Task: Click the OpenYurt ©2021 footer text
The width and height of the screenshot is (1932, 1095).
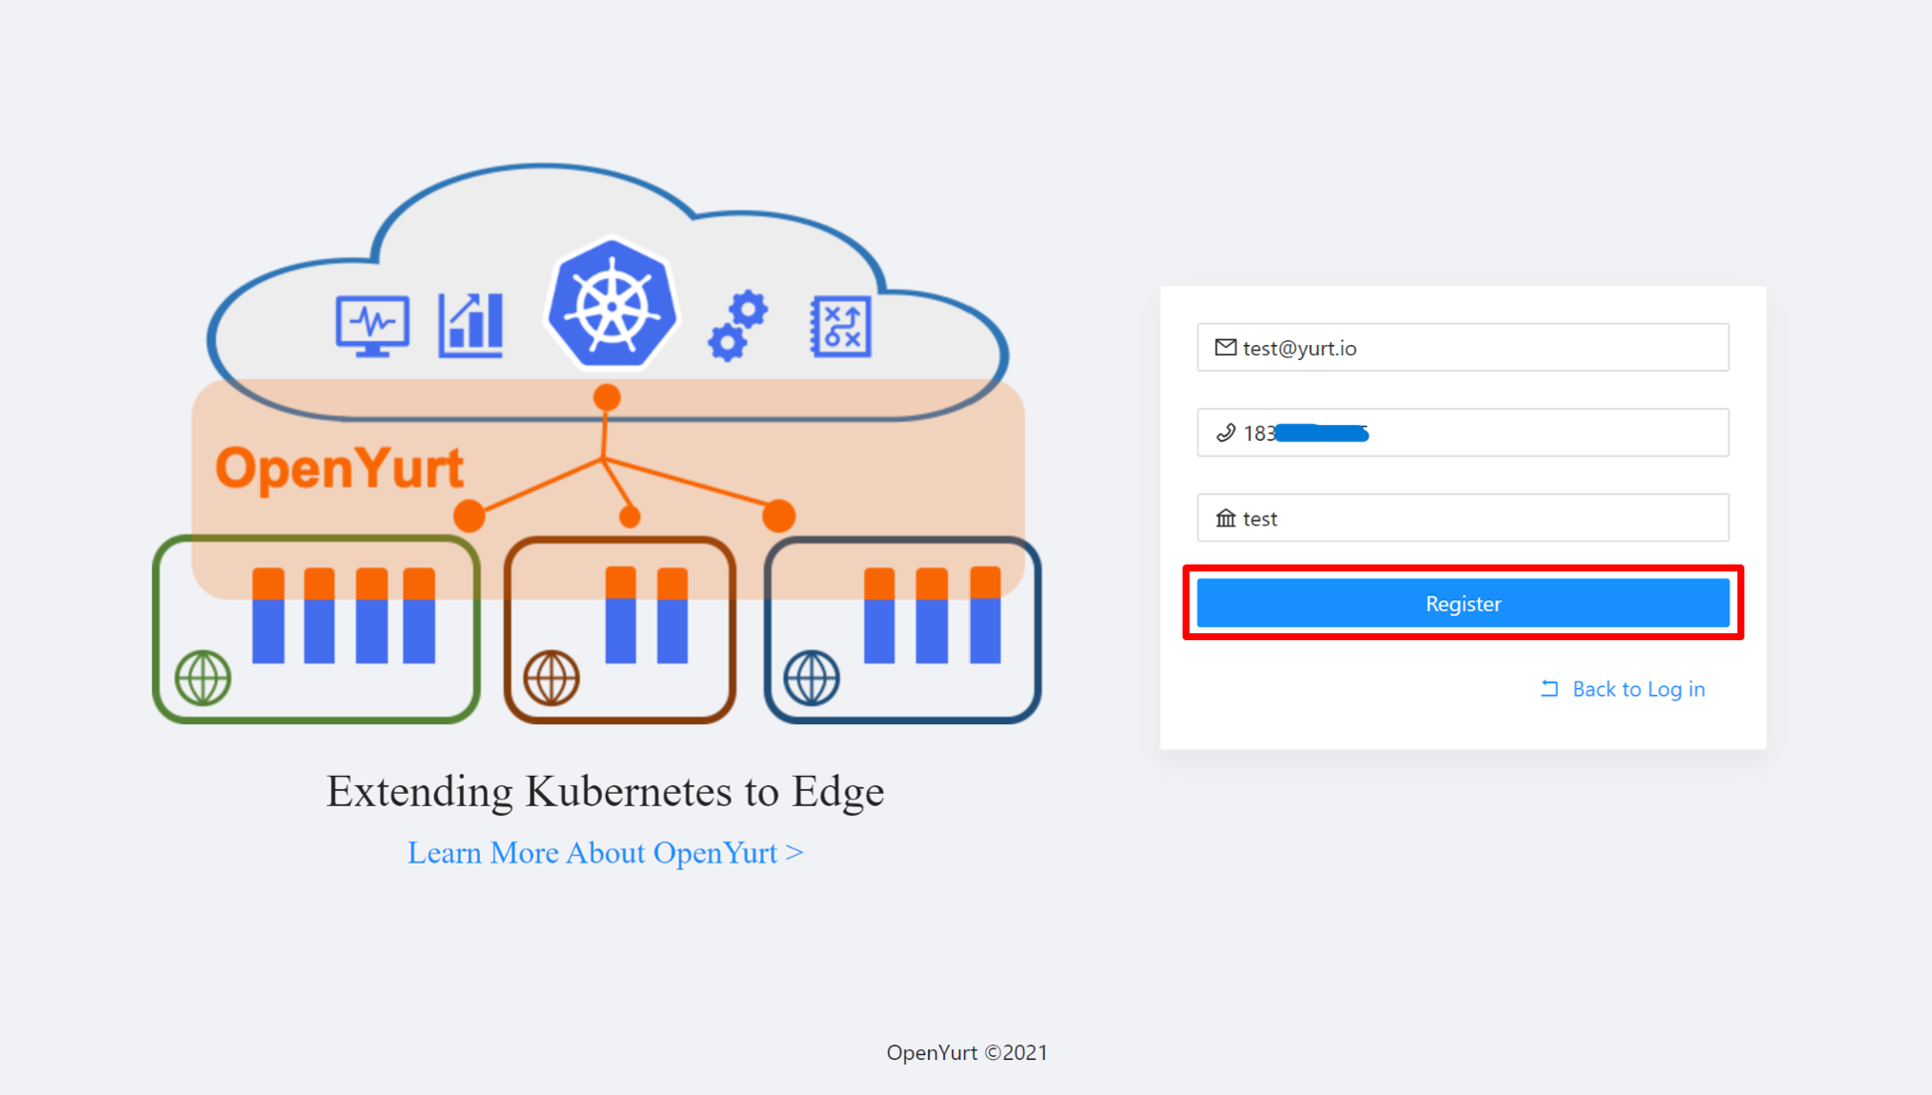Action: click(967, 1053)
